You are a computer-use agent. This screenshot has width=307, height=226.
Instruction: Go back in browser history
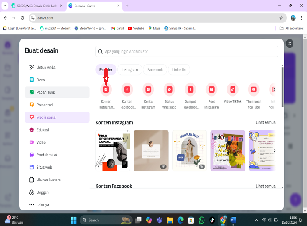[x=5, y=18]
